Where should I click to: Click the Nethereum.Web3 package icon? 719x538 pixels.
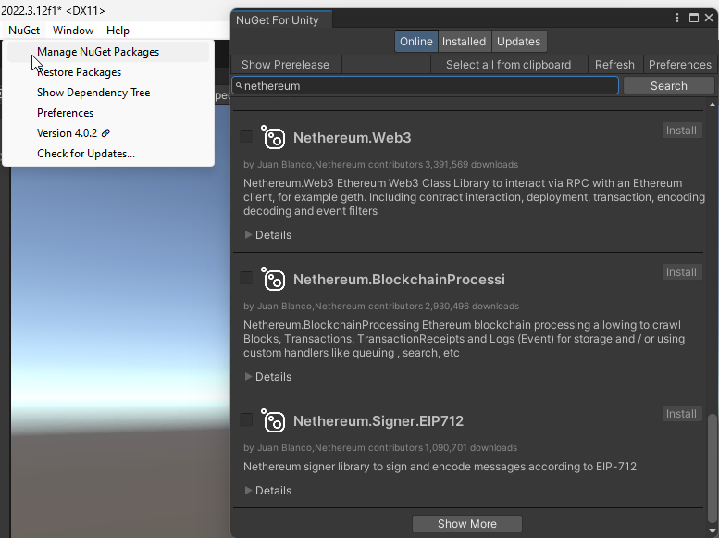pyautogui.click(x=273, y=137)
